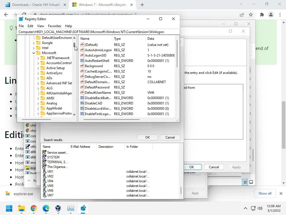The image size is (286, 215).
Task: Open the Help menu in Registry Editor
Action: point(68,26)
